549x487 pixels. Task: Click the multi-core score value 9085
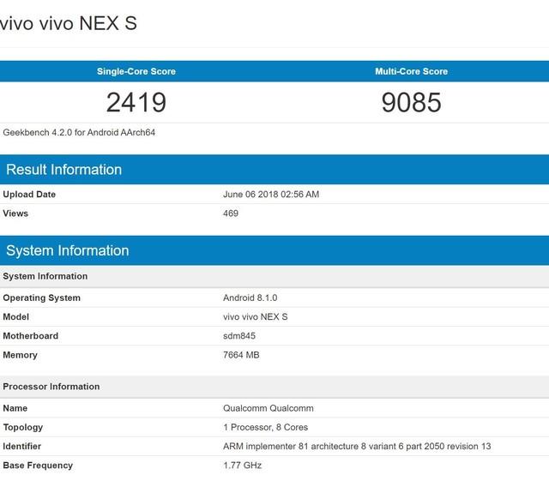411,103
